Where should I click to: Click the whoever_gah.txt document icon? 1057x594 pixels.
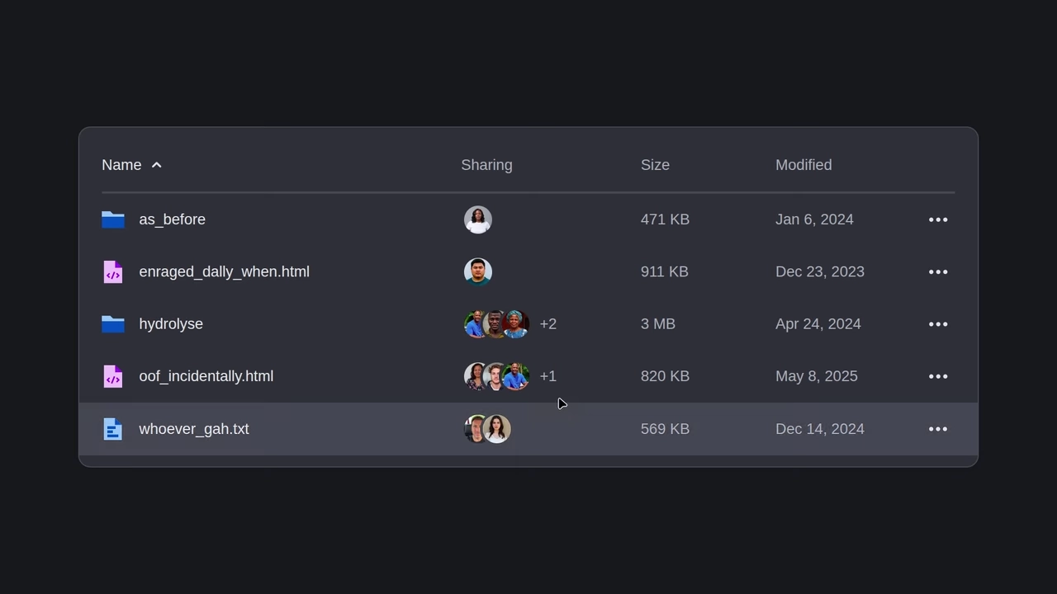click(x=113, y=429)
